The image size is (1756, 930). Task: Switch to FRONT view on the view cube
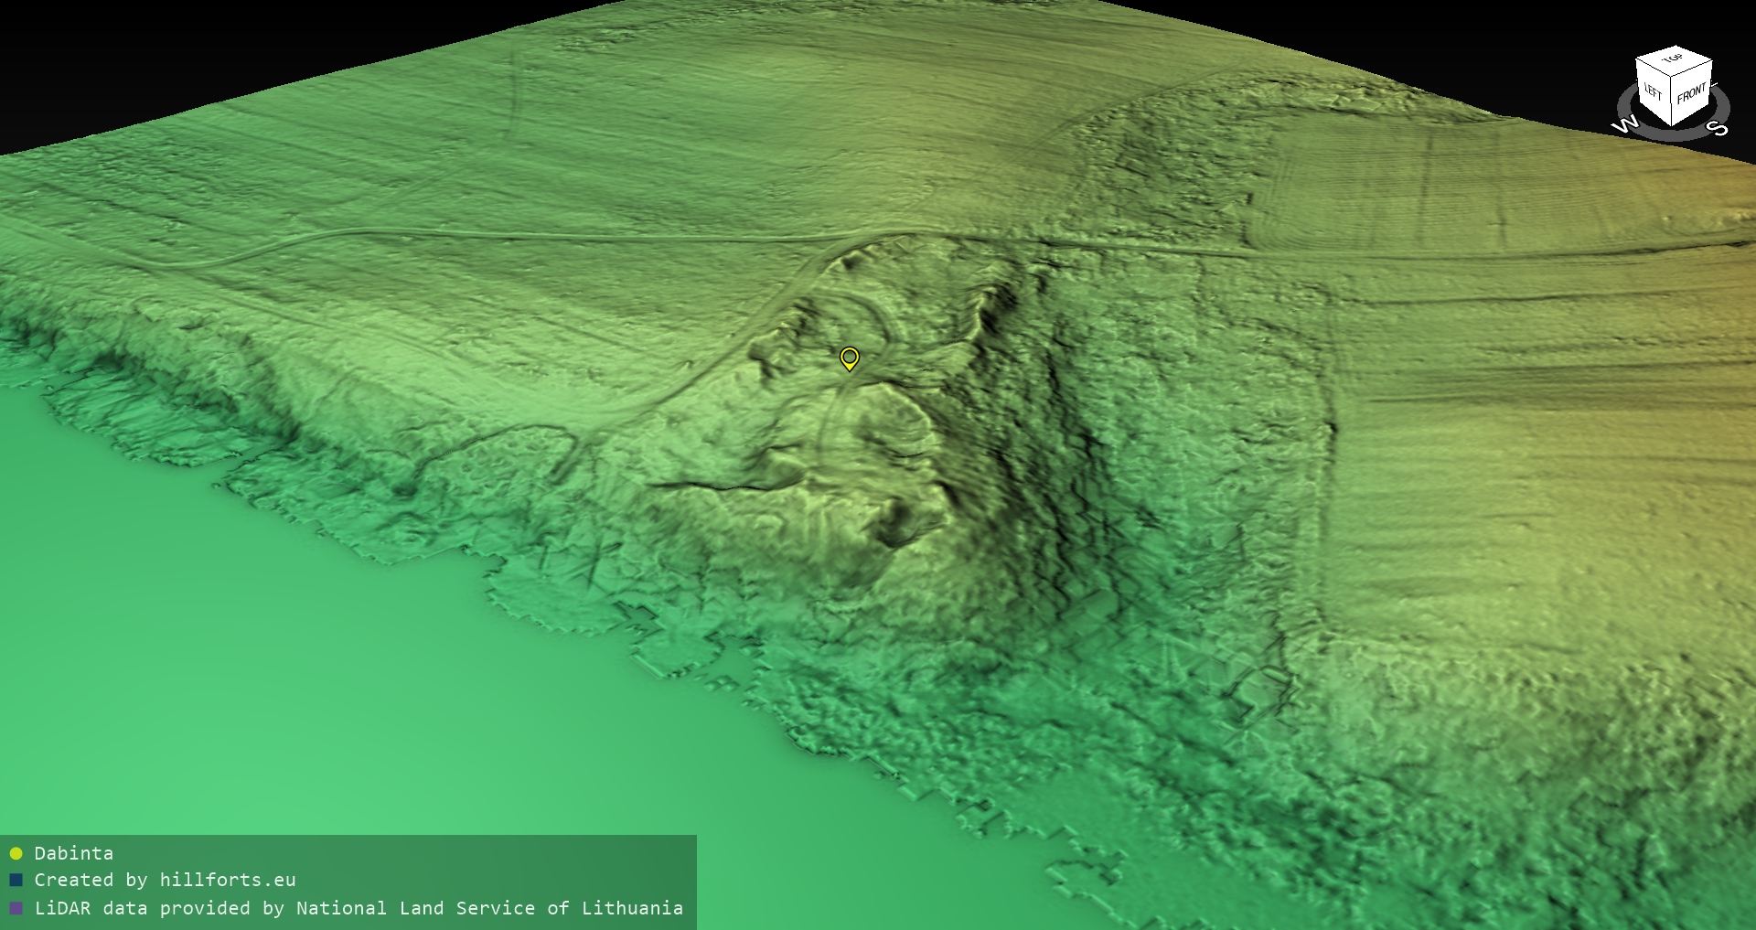point(1691,92)
